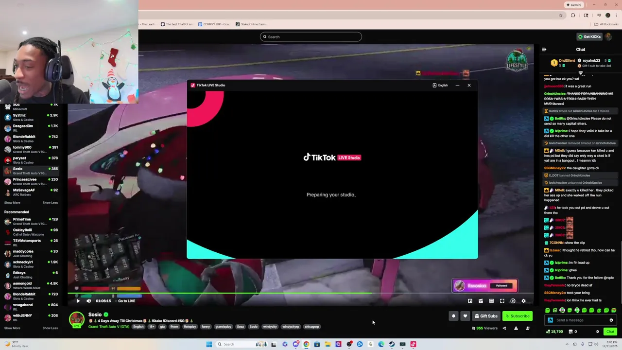Open File Explorer from taskbar
The image size is (622, 350).
328,344
